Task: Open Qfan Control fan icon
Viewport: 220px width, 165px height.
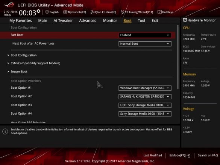Action: coord(92,12)
